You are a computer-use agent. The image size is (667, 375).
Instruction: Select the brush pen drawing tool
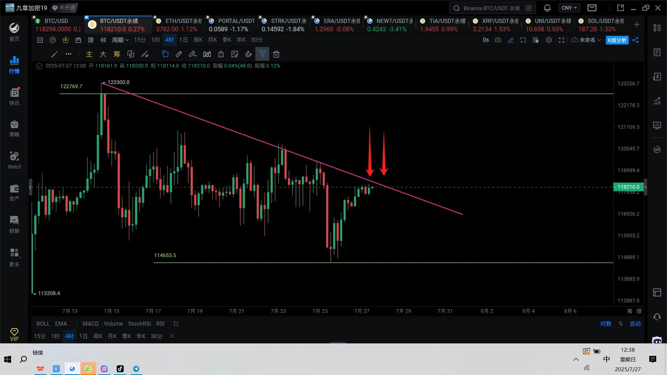click(x=192, y=54)
